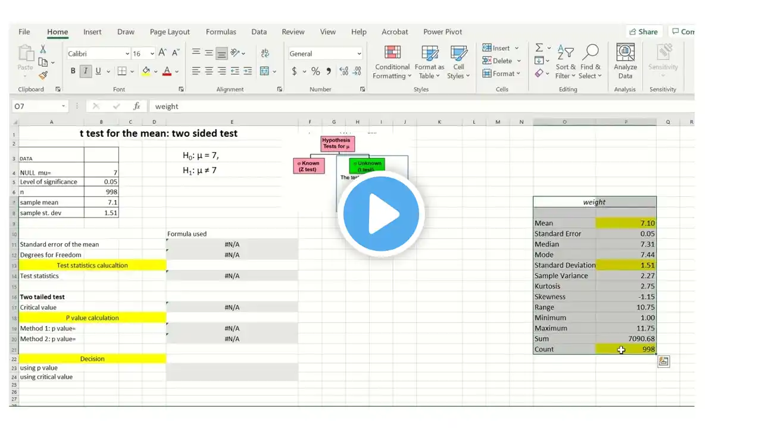Click the Cut scissors icon
The height and width of the screenshot is (428, 762).
point(43,49)
